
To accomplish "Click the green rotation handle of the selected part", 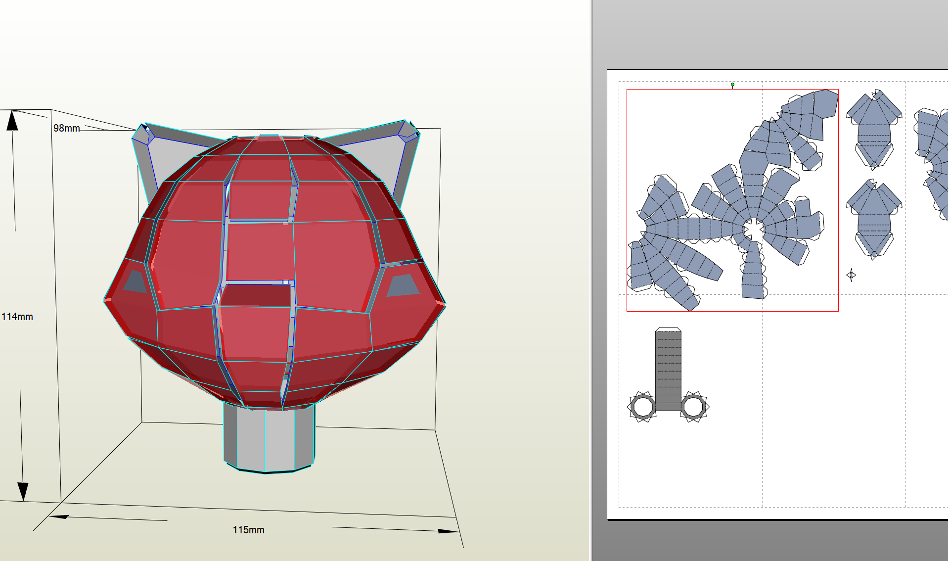I will click(732, 85).
